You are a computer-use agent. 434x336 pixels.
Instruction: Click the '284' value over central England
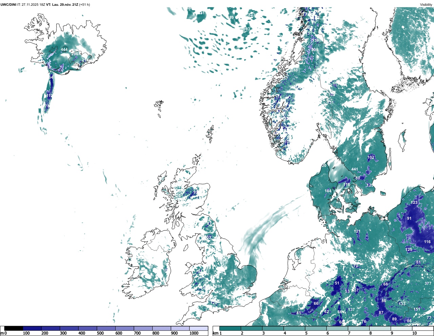click(x=219, y=286)
